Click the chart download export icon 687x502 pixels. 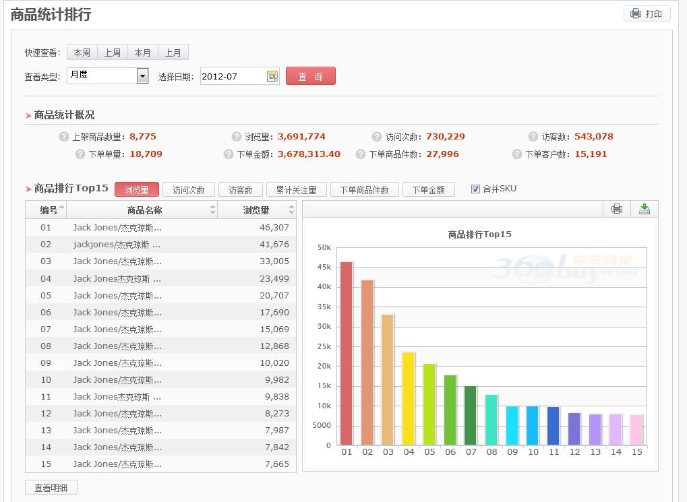coord(644,209)
